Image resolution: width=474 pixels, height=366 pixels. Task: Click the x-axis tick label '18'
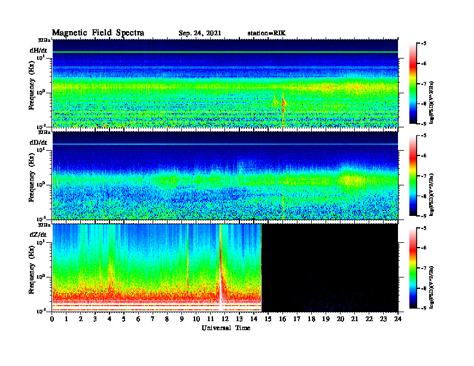pyautogui.click(x=311, y=319)
